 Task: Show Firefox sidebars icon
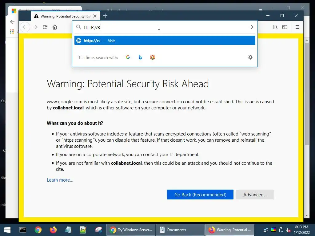pos(285,27)
